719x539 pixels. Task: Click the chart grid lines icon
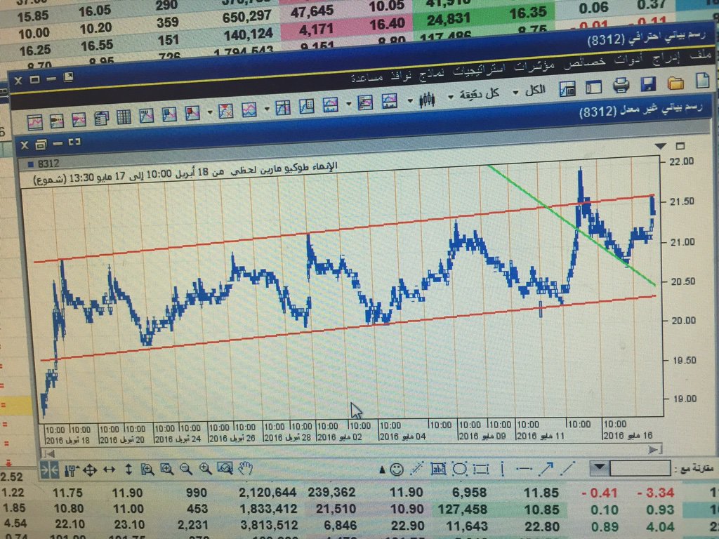283,107
